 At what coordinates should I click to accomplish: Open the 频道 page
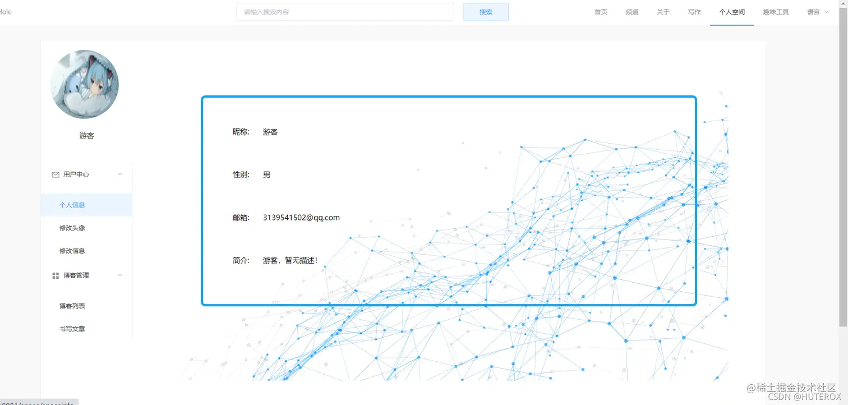[x=632, y=11]
